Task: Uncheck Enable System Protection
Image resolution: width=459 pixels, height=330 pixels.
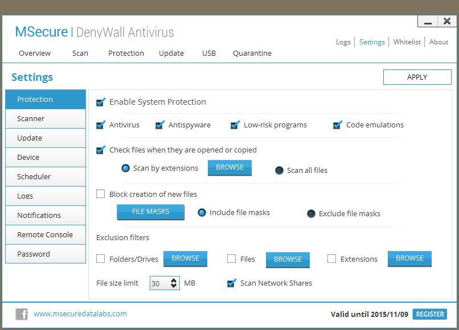Action: pos(100,102)
